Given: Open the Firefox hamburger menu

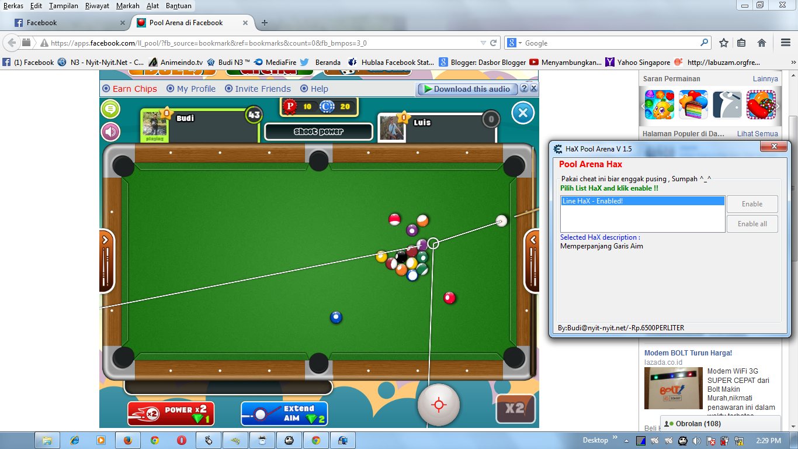Looking at the screenshot, I should pyautogui.click(x=786, y=43).
